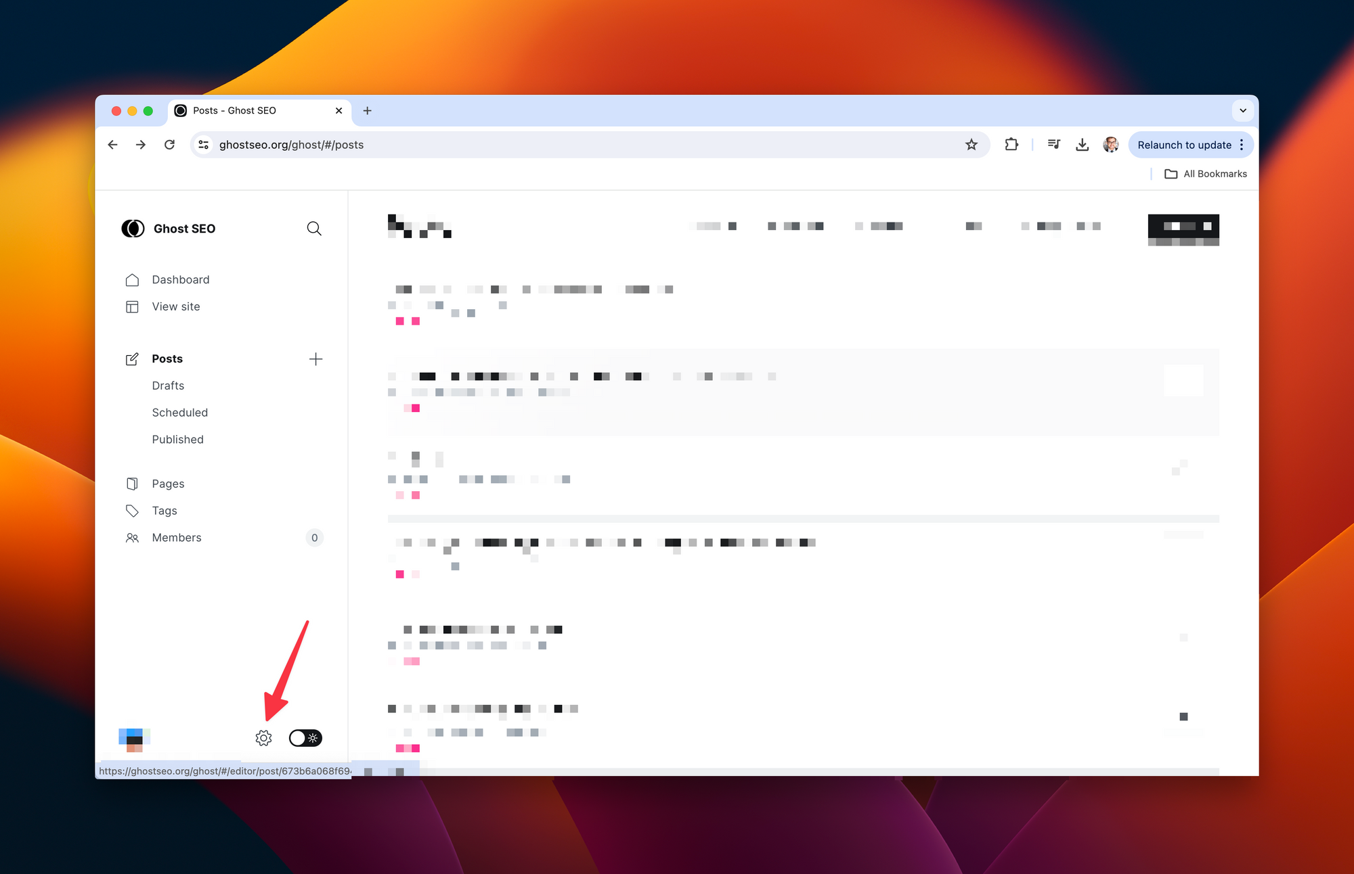Click the Posts section icon

tap(131, 358)
